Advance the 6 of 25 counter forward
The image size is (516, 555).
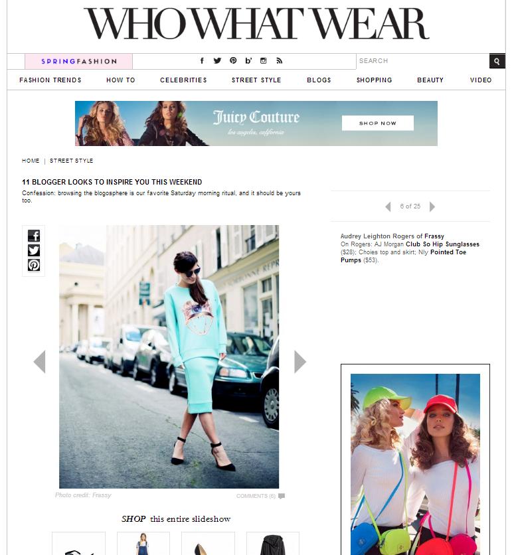point(432,206)
